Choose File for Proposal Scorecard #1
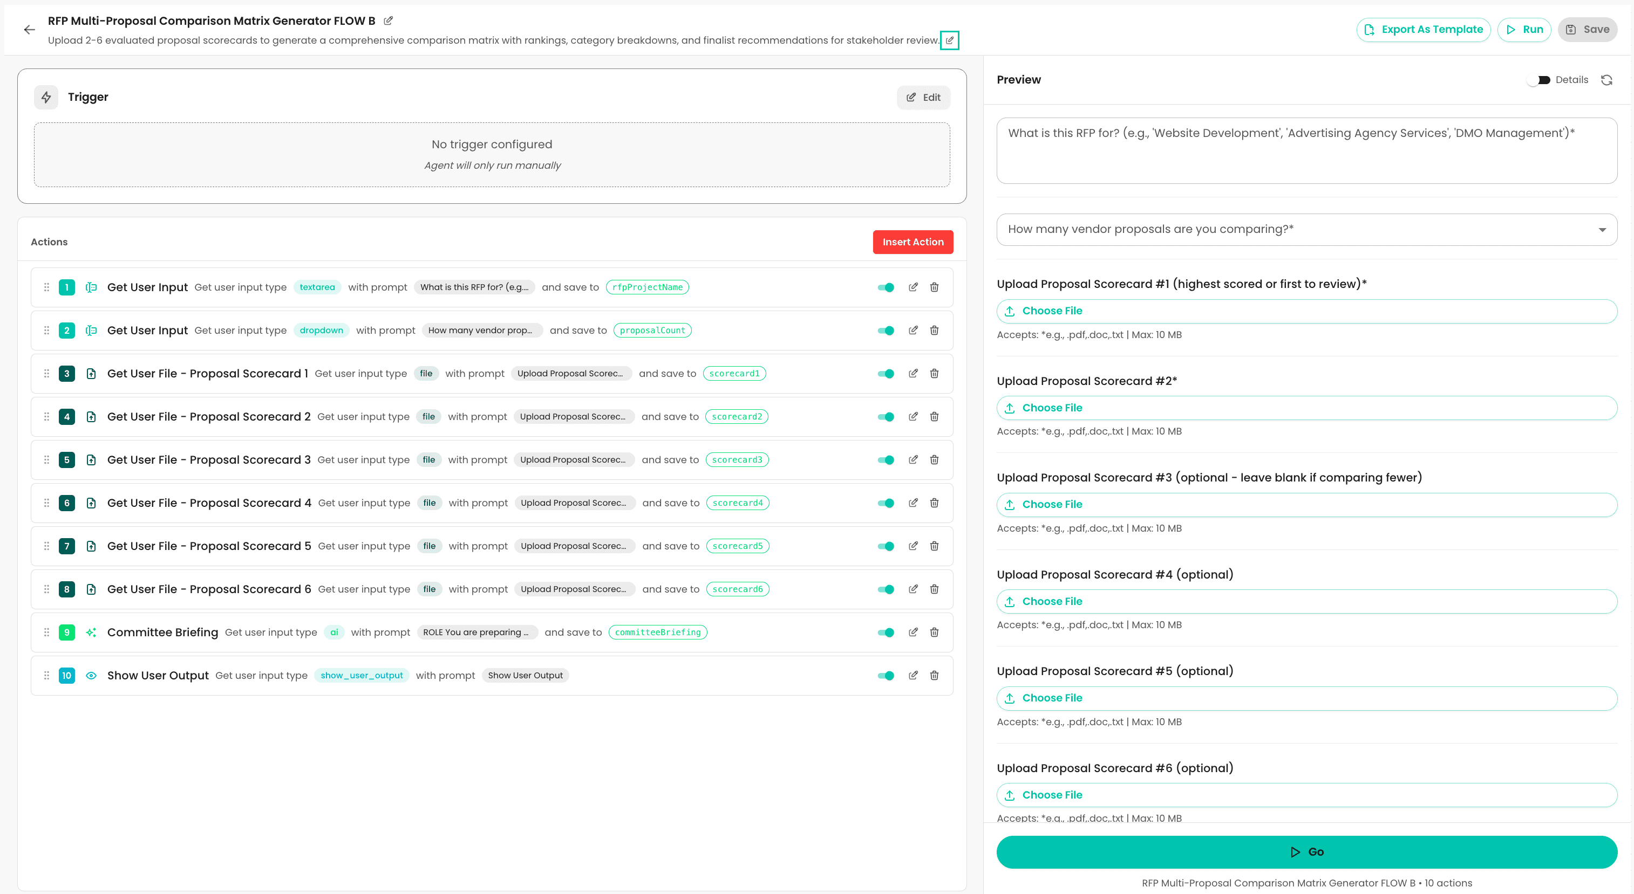 pyautogui.click(x=1306, y=311)
